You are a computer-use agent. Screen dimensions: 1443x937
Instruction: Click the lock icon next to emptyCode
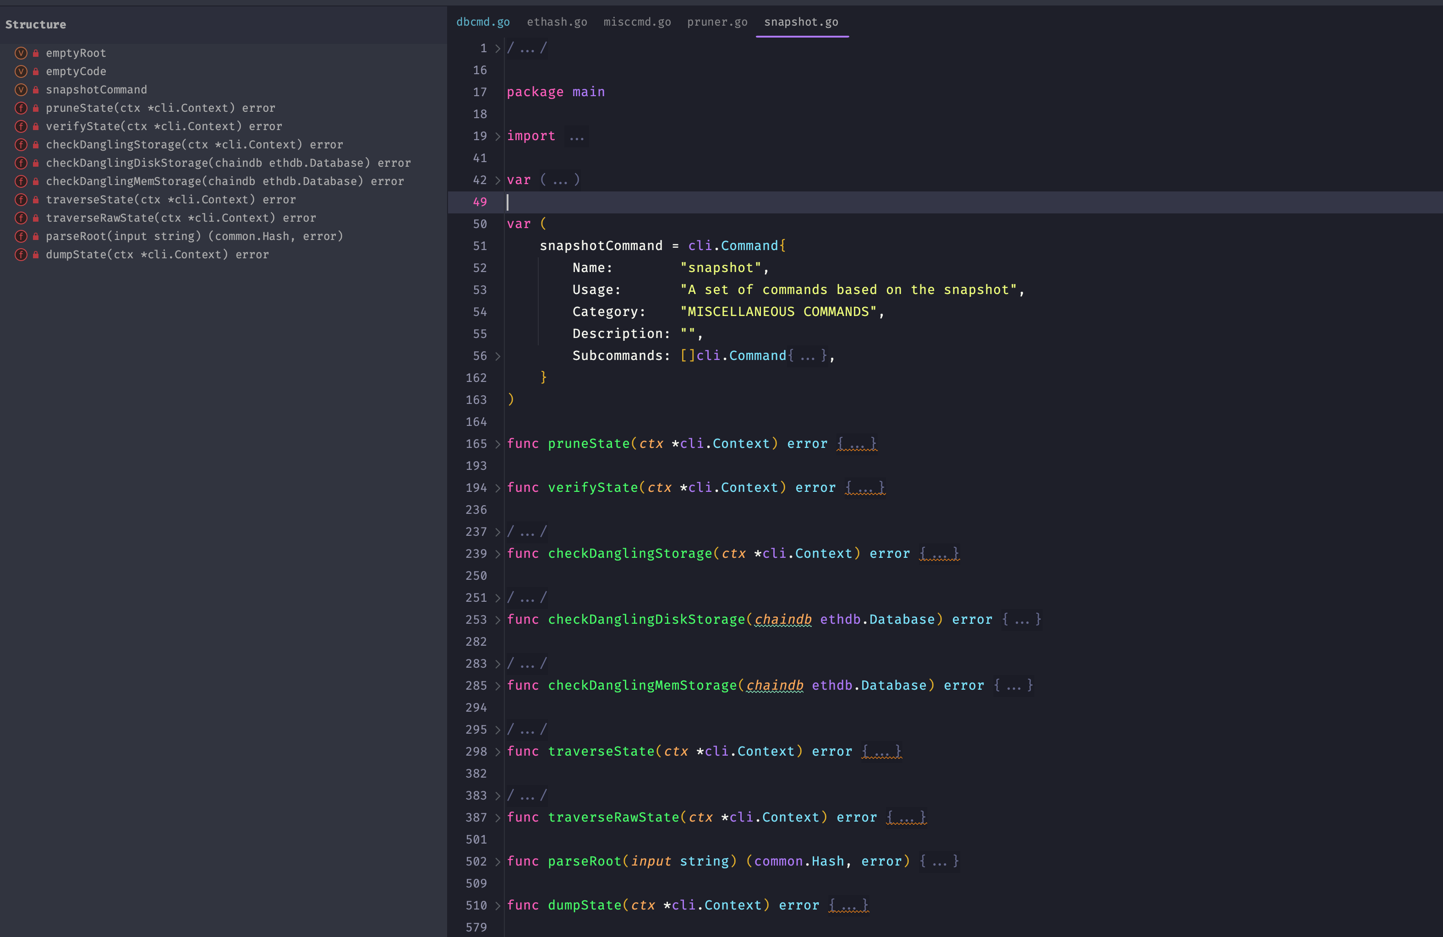tap(36, 71)
